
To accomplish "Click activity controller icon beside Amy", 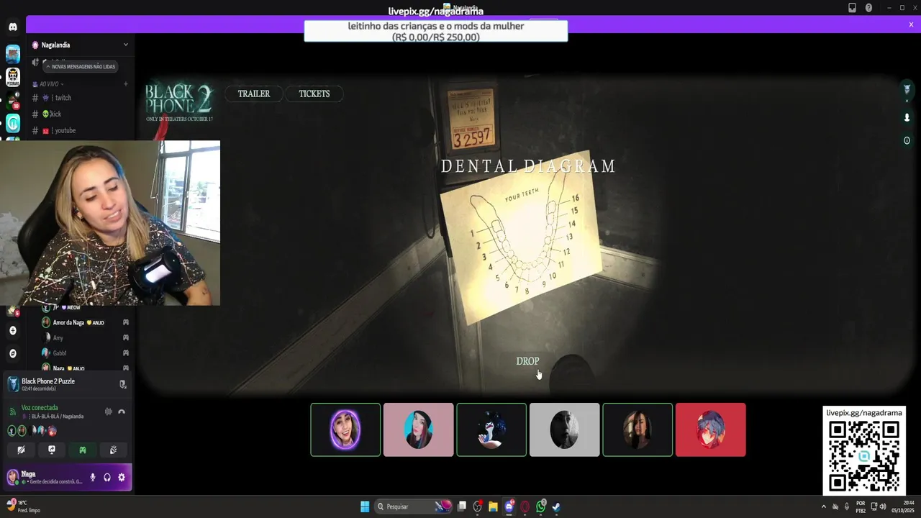I will [x=125, y=337].
